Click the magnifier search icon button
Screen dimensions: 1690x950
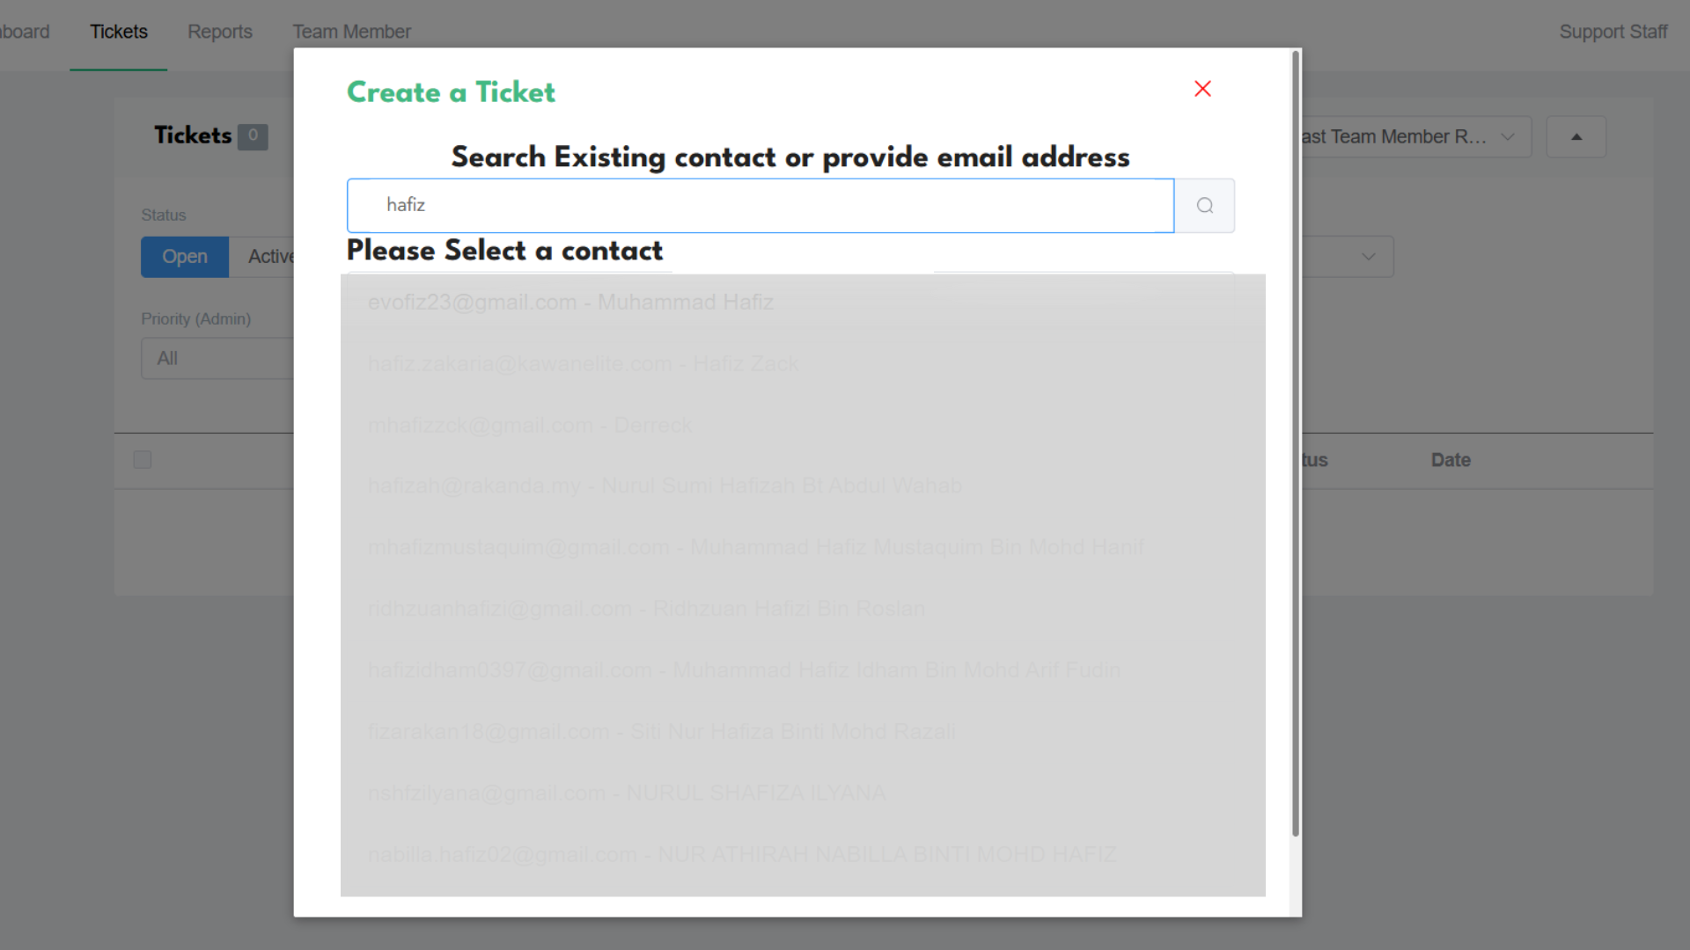[1204, 206]
